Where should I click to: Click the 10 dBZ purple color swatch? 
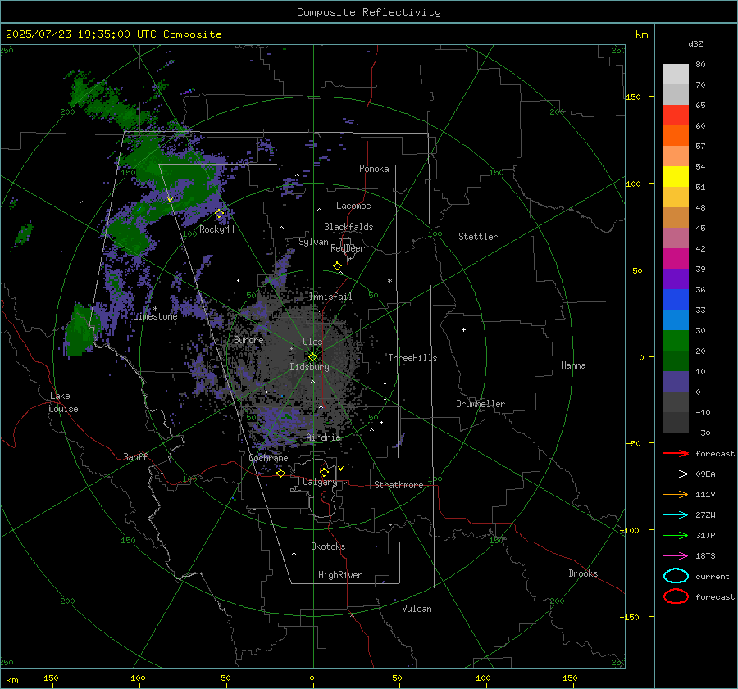676,381
